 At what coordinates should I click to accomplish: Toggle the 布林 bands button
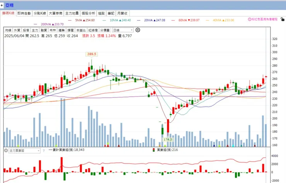[53, 30]
